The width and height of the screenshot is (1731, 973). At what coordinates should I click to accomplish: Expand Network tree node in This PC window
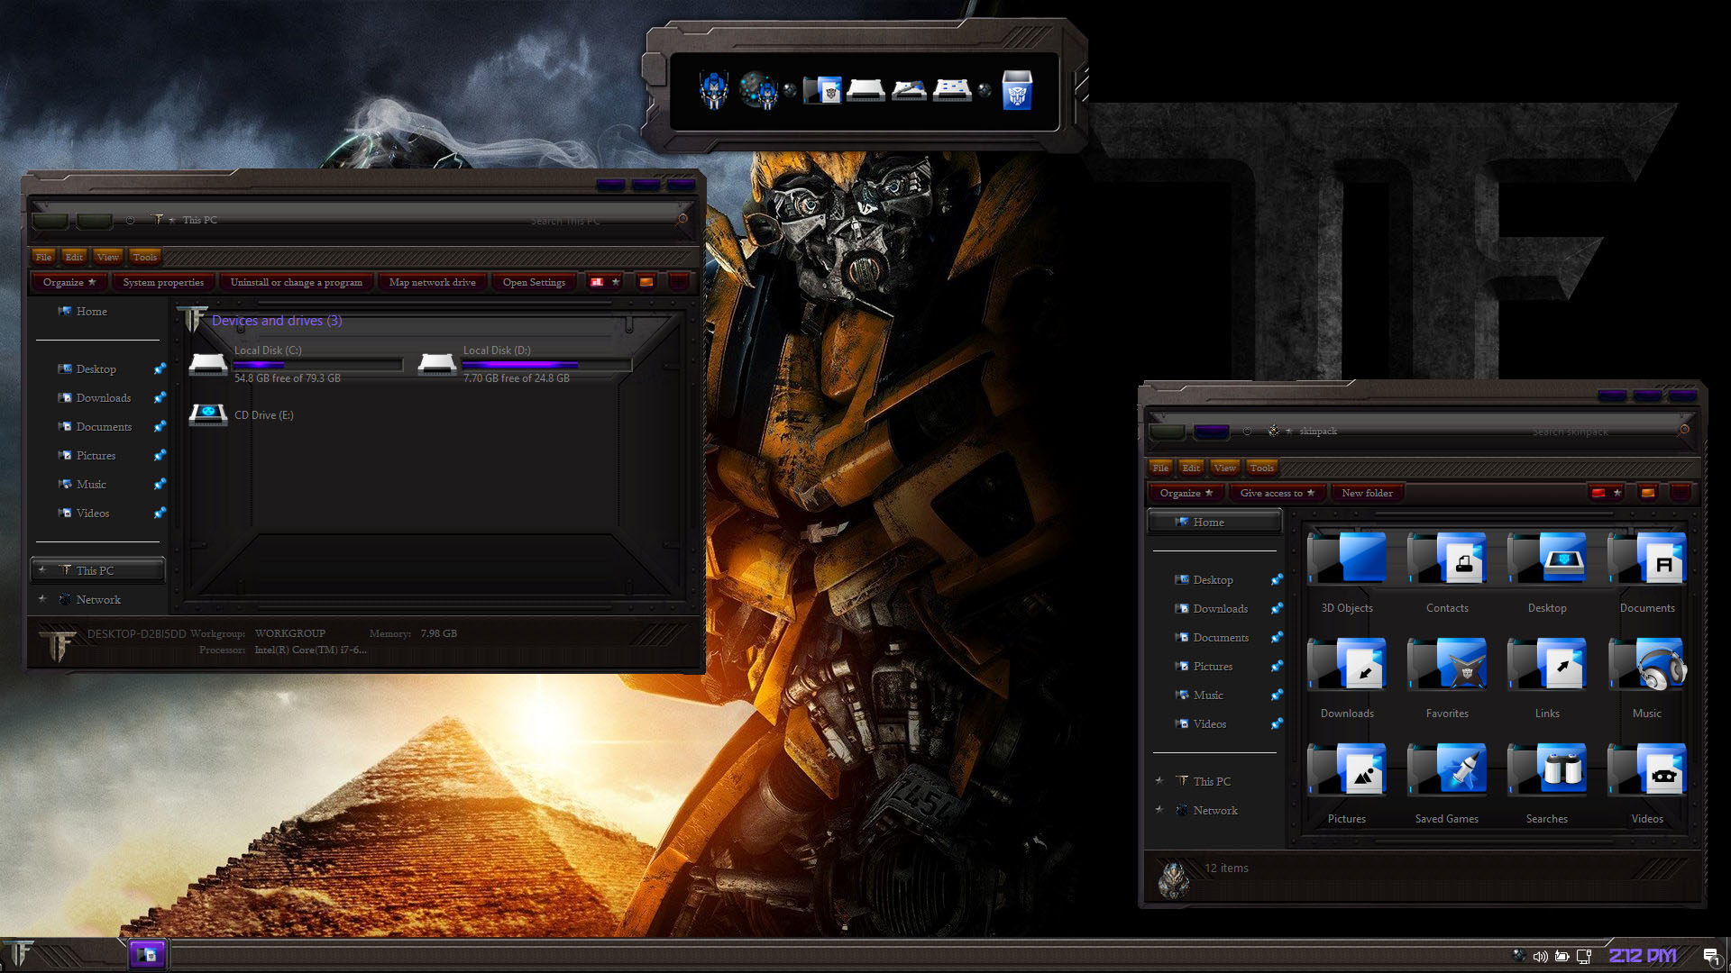(42, 599)
